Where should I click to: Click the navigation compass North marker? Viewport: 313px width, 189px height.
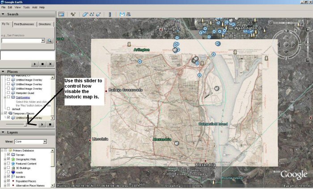point(286,31)
